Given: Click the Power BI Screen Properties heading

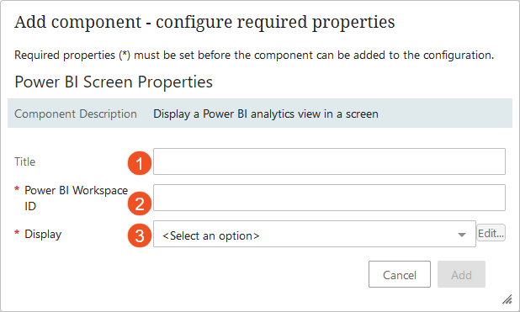Looking at the screenshot, I should 114,82.
